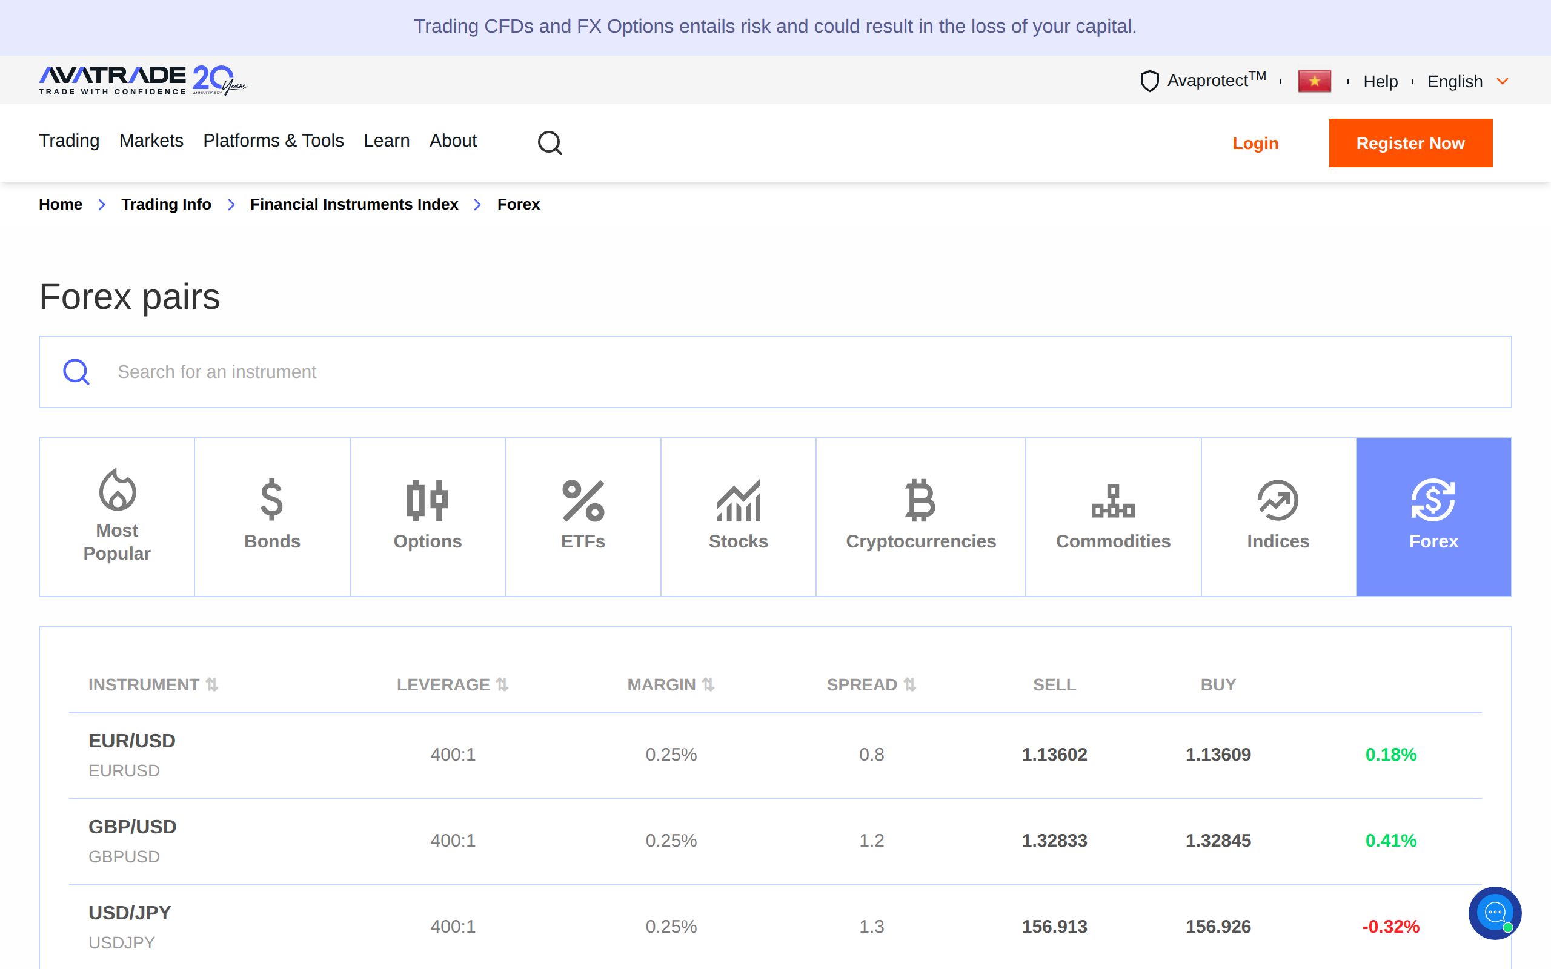Image resolution: width=1551 pixels, height=969 pixels.
Task: Open the EUR/USD instrument row
Action: pos(775,756)
